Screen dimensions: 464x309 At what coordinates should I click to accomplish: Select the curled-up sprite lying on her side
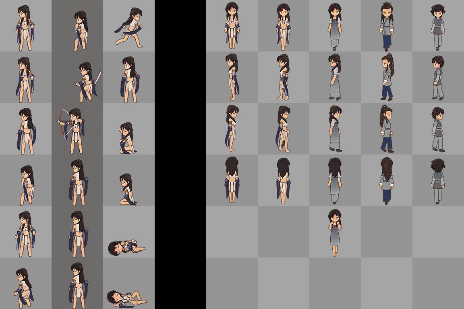[x=126, y=248]
